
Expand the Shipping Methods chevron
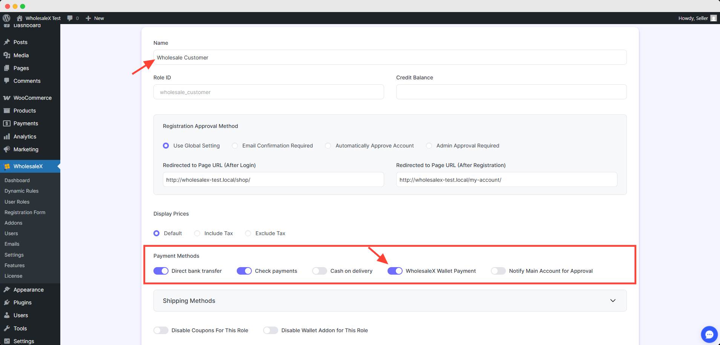point(613,301)
